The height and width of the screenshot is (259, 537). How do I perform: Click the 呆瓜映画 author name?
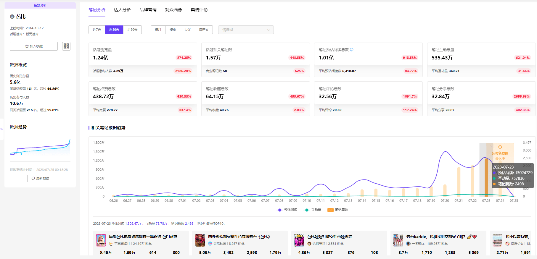pos(220,244)
